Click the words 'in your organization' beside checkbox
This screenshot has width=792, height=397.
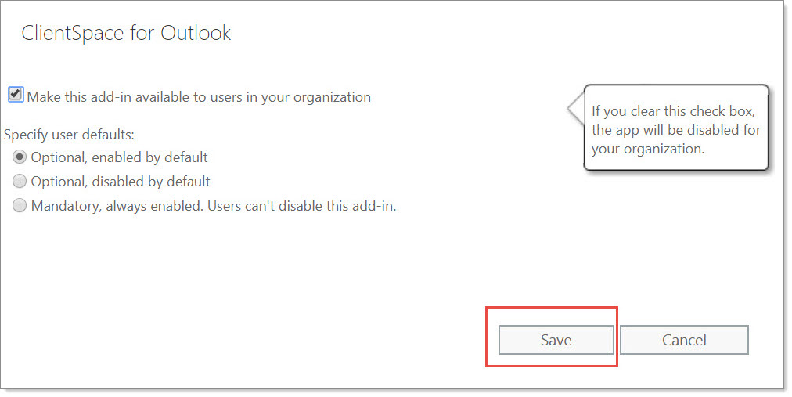tap(308, 97)
